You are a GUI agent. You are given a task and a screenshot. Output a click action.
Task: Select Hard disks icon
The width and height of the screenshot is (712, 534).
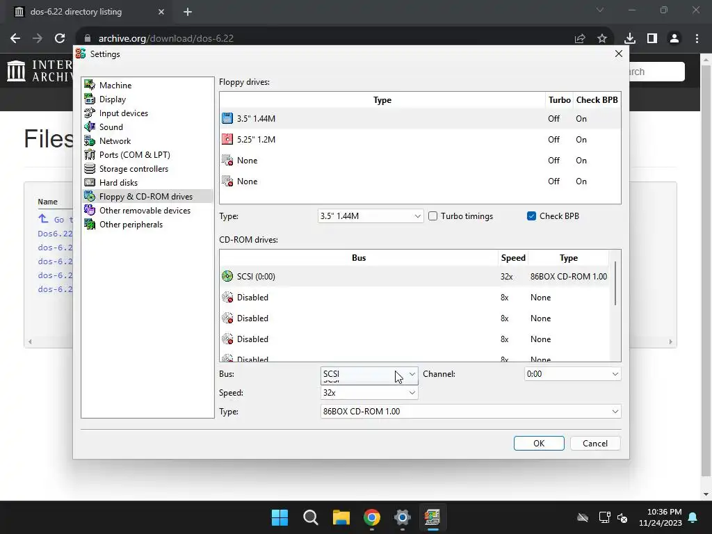pyautogui.click(x=90, y=183)
